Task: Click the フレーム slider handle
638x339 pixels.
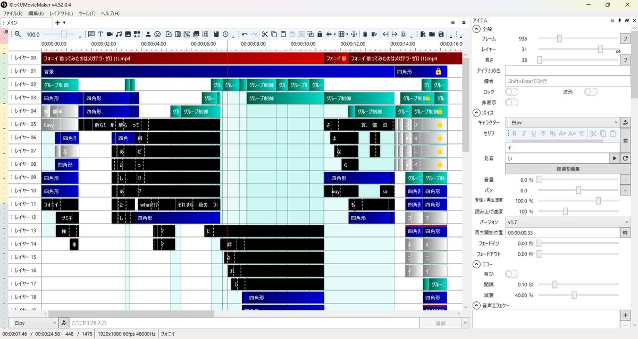Action: tap(559, 38)
